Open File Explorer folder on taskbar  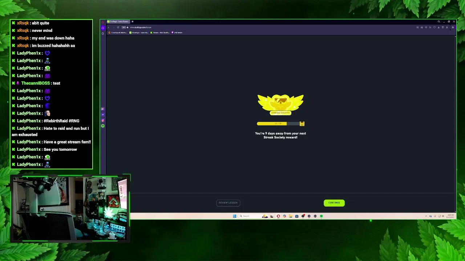291,216
